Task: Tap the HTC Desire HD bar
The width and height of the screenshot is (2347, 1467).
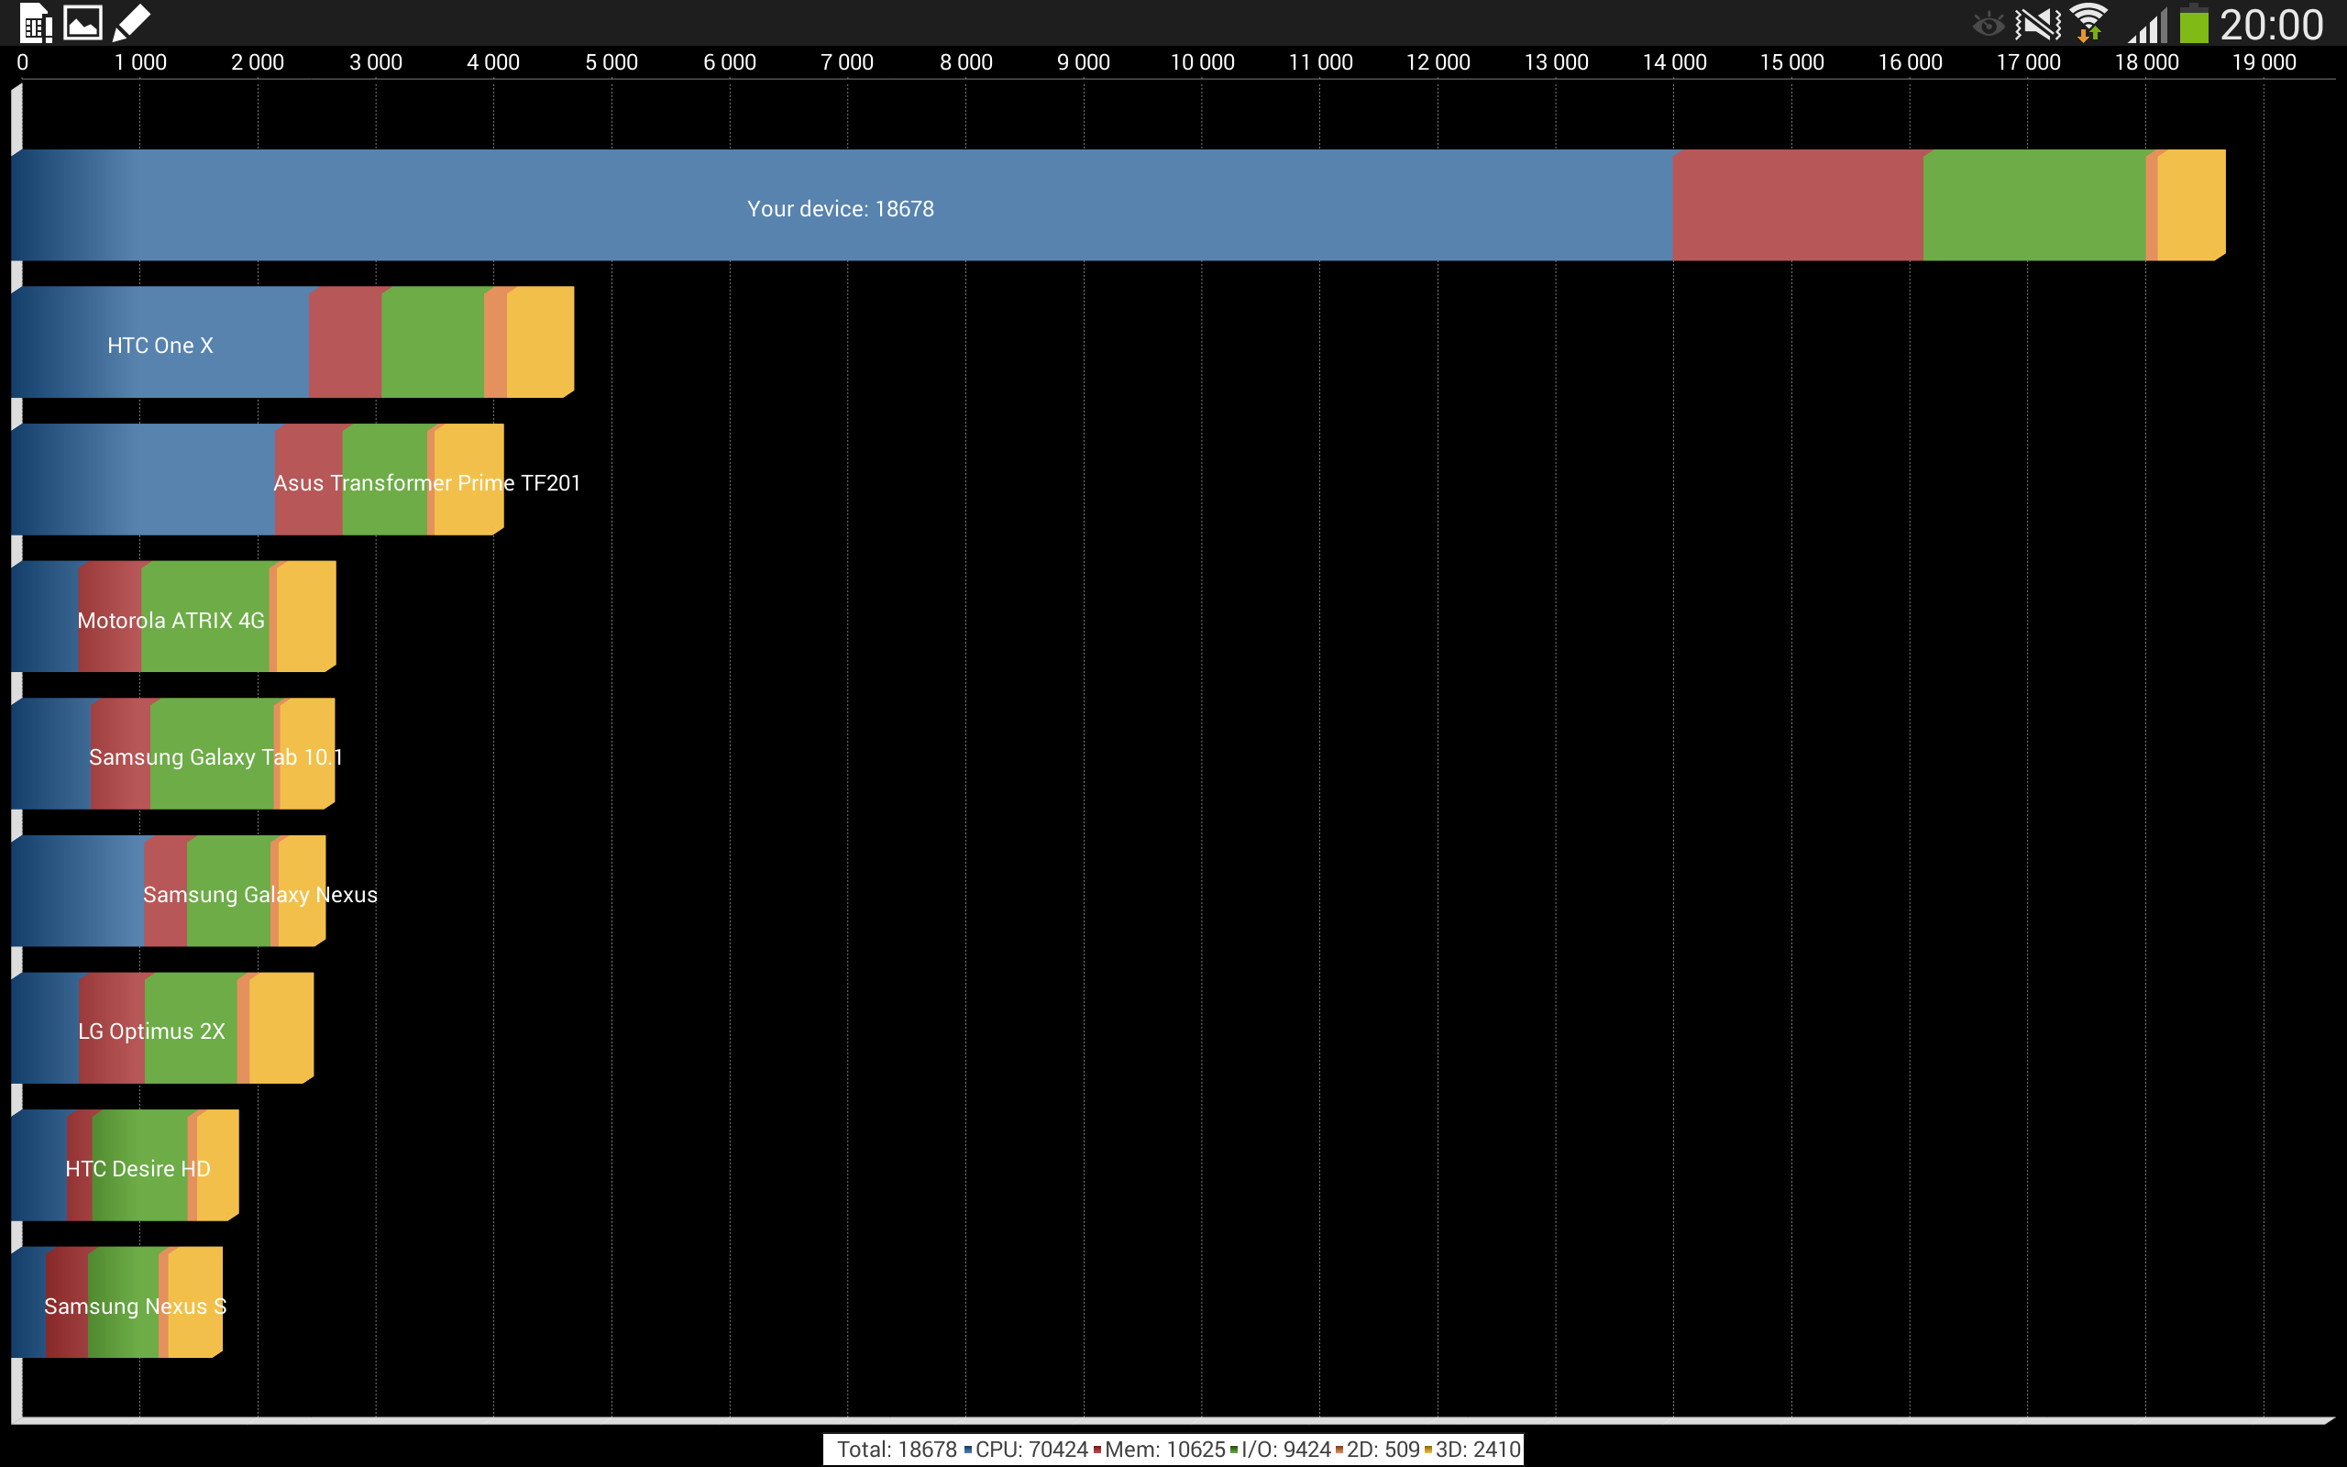Action: coord(138,1167)
